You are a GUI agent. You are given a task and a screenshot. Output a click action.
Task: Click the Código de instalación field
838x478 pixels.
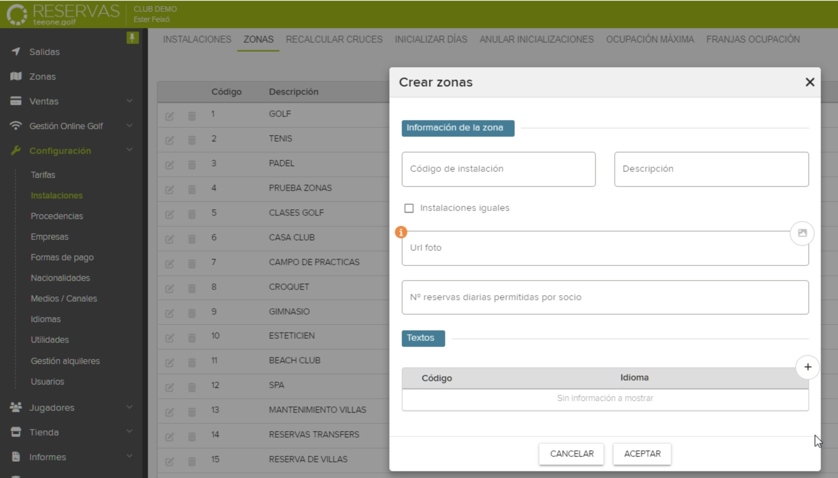498,169
